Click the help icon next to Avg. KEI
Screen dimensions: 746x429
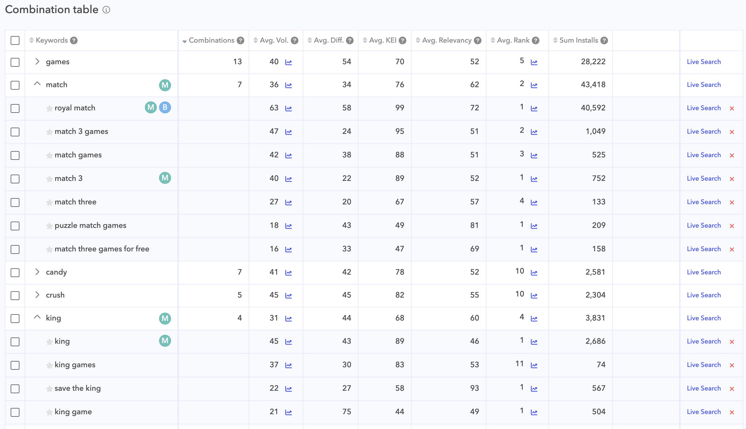403,41
